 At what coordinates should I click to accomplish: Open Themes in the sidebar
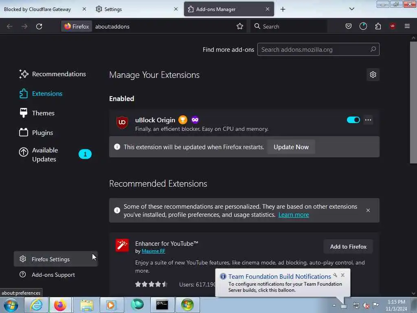[x=37, y=113]
